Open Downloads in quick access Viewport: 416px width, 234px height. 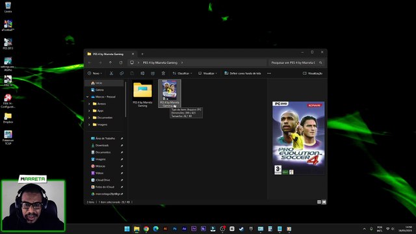102,146
